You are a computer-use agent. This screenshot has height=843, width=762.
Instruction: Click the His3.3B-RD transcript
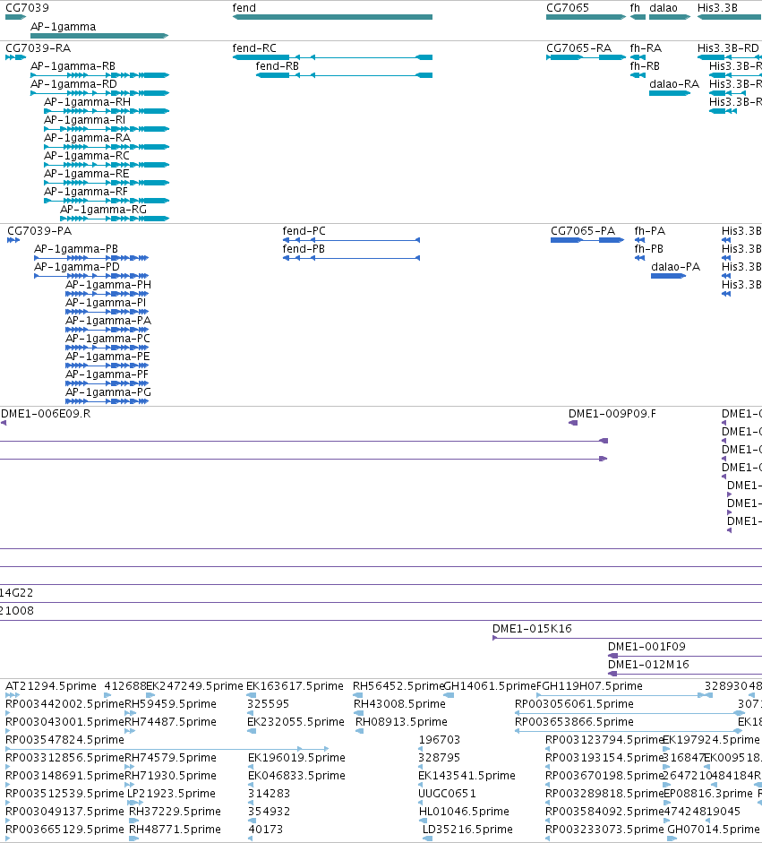point(730,57)
